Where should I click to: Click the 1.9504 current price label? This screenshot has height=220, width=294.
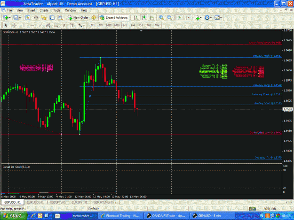click(287, 109)
